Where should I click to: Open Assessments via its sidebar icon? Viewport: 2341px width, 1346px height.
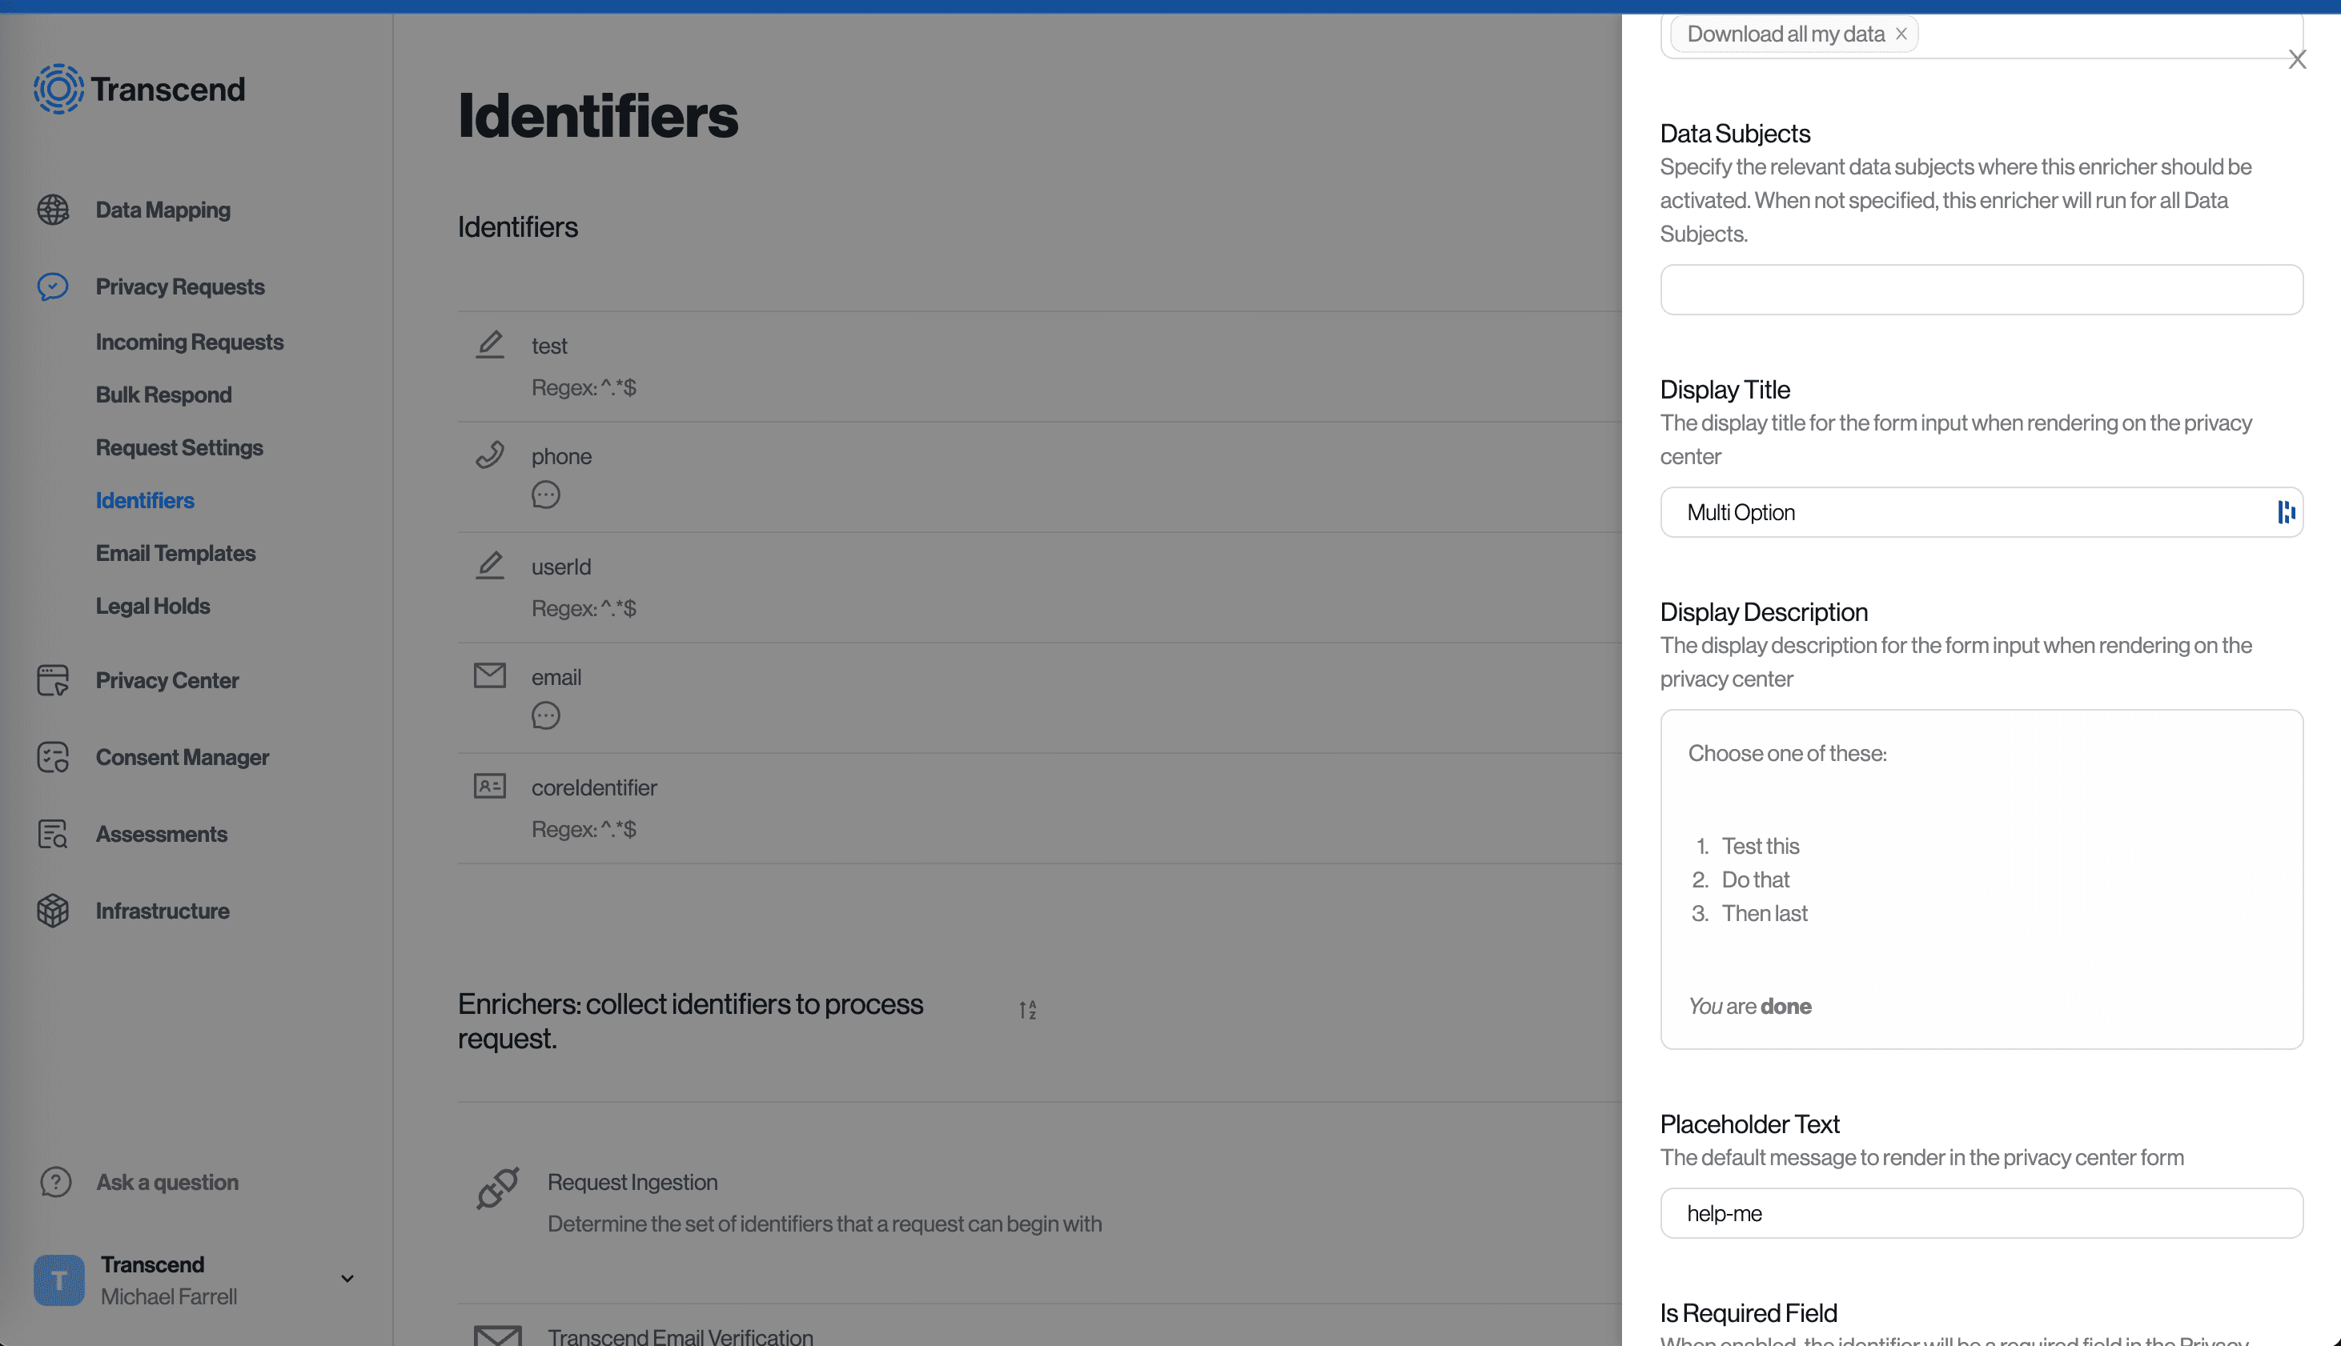53,834
